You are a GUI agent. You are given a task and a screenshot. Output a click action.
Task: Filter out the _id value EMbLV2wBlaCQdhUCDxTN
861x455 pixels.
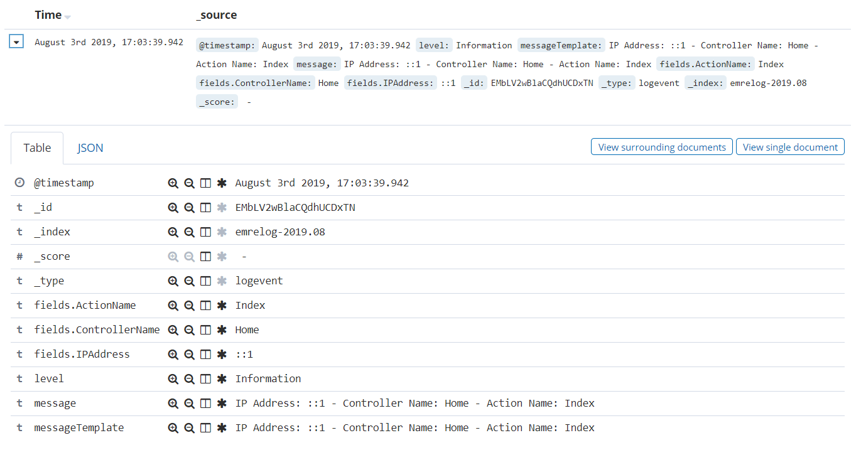pos(189,207)
